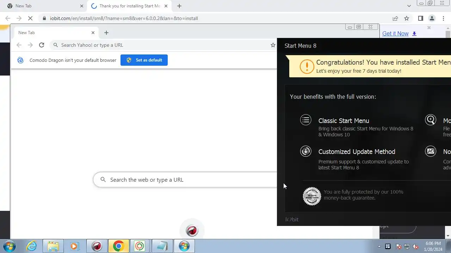Screen dimensions: 451x253
Task: Stop loading the iobit page
Action: coord(30,18)
